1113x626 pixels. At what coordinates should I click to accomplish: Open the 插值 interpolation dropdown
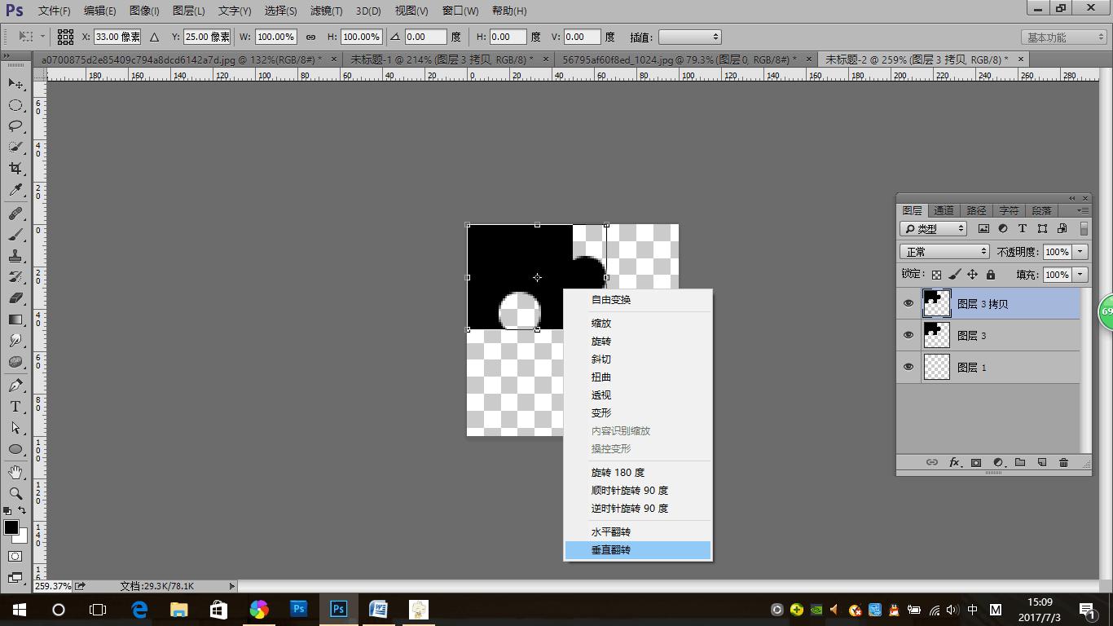point(689,37)
